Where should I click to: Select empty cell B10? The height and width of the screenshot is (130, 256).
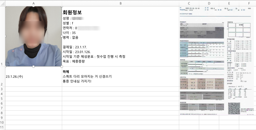pyautogui.click(x=121, y=122)
